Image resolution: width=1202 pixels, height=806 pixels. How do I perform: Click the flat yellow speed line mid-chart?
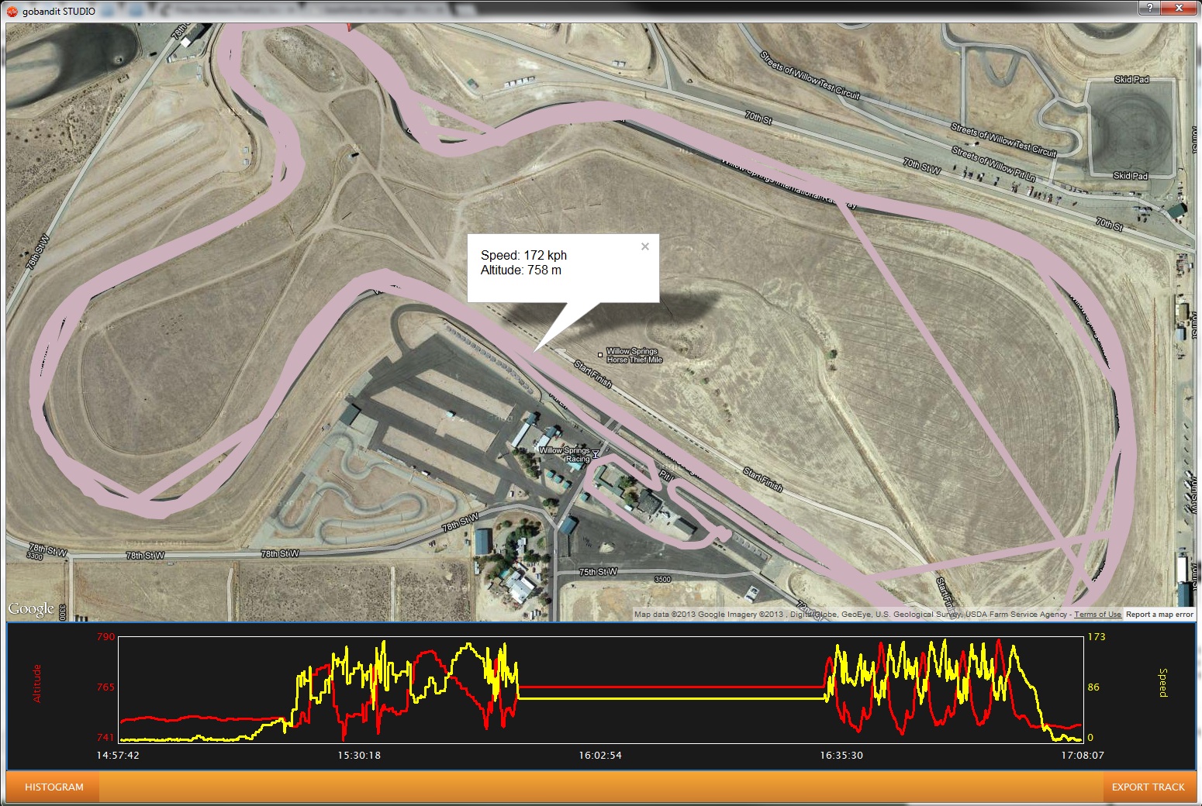(x=671, y=699)
